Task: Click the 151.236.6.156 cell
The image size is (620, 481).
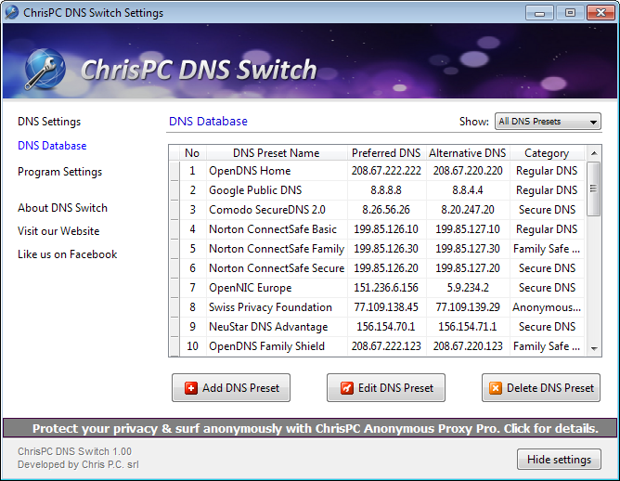Action: 386,288
